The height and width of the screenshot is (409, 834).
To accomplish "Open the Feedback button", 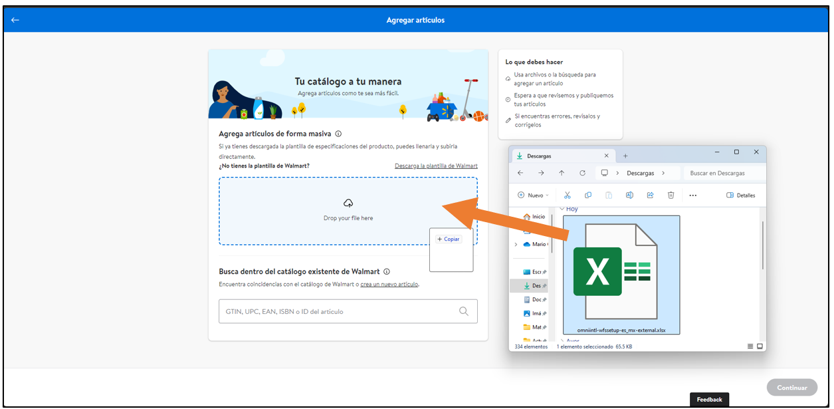I will 710,400.
